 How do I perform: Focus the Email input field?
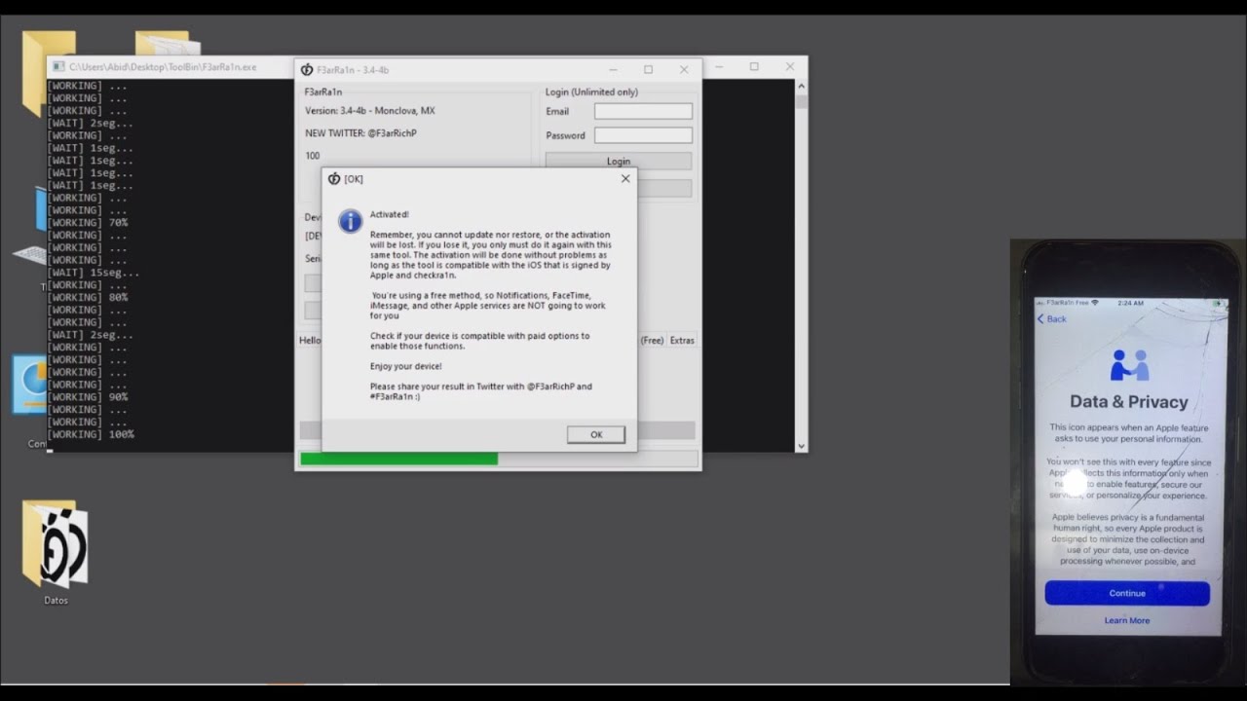(x=643, y=111)
